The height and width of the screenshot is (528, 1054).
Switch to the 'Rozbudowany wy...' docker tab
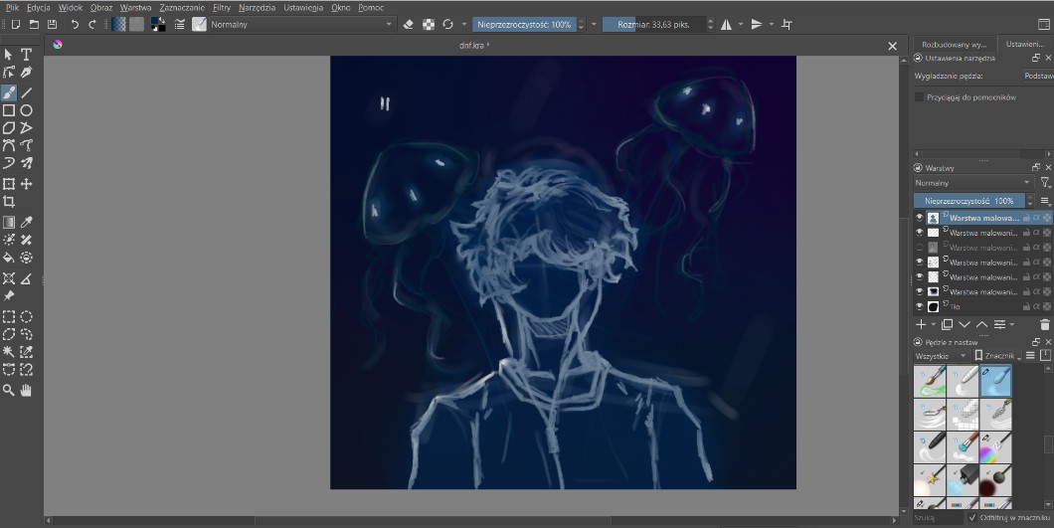point(953,45)
